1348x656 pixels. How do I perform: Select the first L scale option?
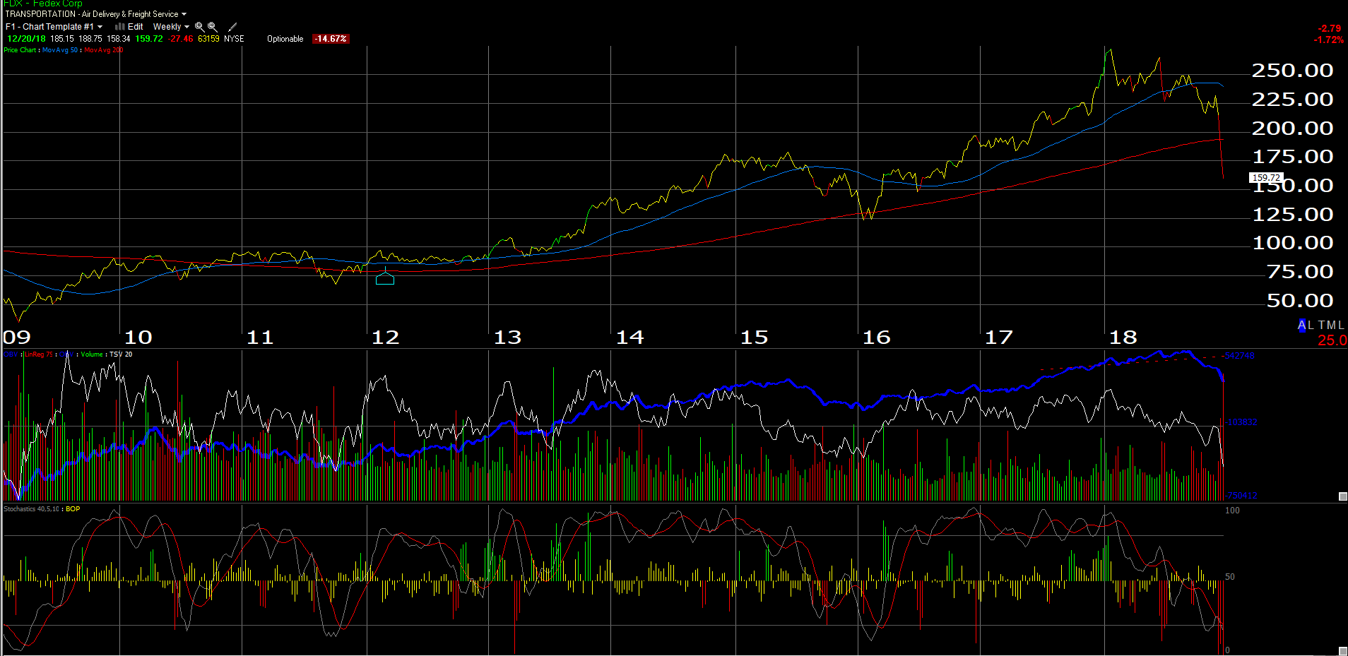pyautogui.click(x=1311, y=326)
